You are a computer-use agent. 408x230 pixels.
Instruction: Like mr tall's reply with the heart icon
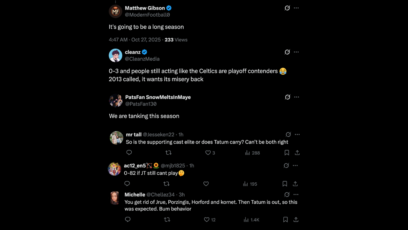point(208,153)
